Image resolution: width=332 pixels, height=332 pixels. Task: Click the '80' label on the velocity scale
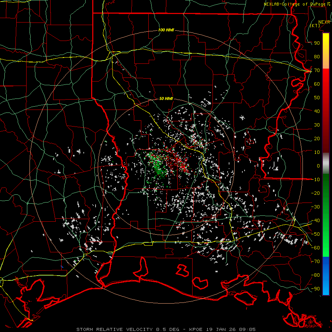(317, 56)
